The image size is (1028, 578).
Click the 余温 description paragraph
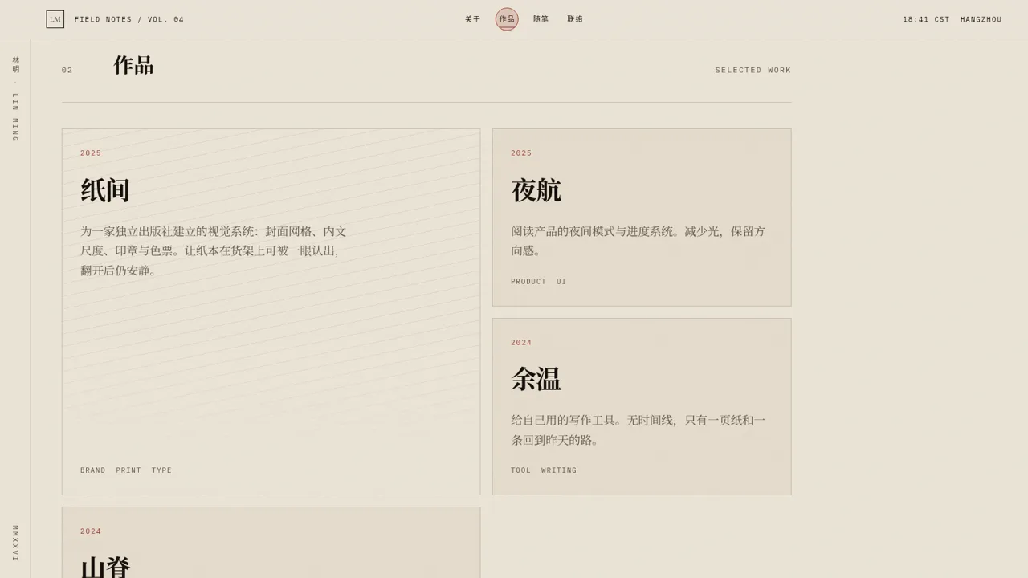(638, 430)
